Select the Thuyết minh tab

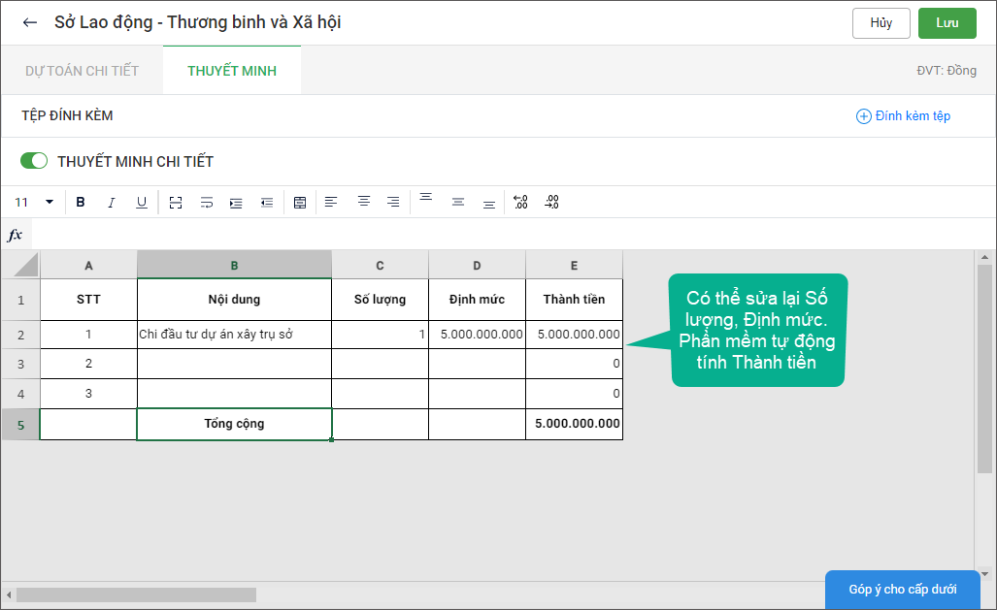coord(232,71)
